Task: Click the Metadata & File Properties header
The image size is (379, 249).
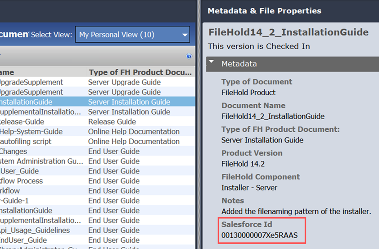Action: click(264, 11)
